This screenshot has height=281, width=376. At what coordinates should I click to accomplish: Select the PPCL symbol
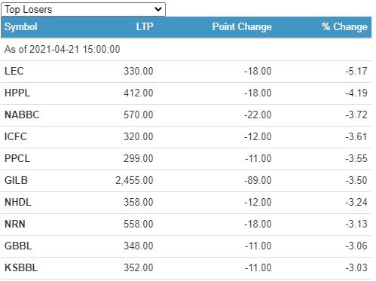[x=17, y=158]
